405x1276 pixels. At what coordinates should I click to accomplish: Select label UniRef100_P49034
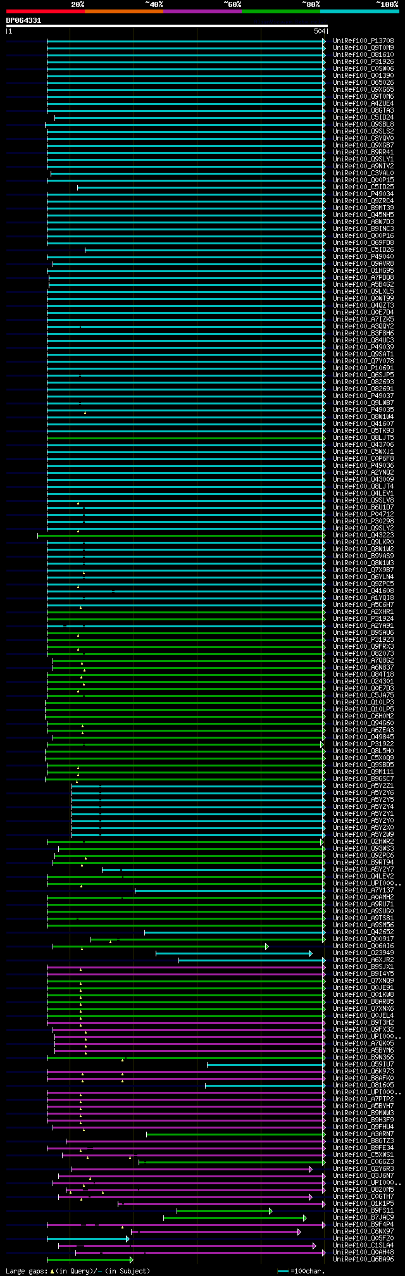click(363, 194)
